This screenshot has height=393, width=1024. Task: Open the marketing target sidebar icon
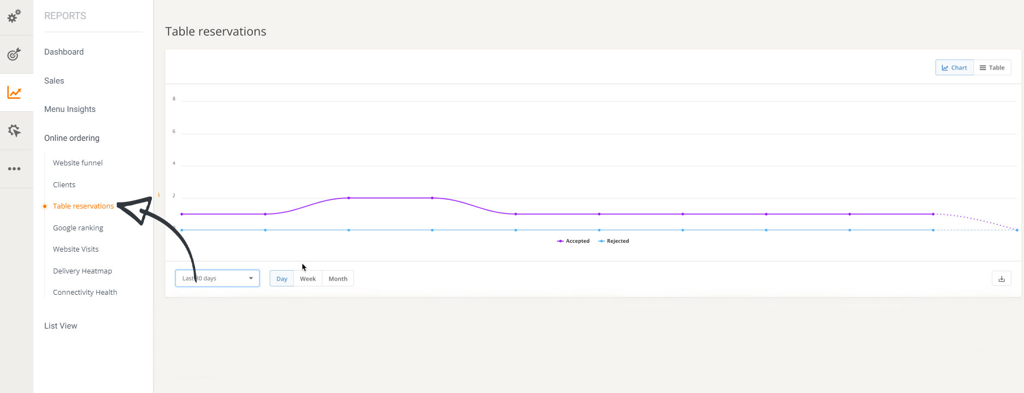14,54
